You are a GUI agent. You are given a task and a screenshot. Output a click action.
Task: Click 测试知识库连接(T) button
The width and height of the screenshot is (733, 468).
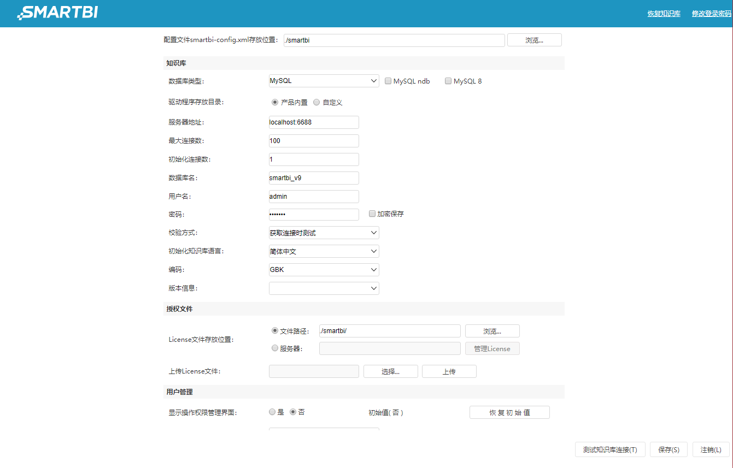pos(610,449)
